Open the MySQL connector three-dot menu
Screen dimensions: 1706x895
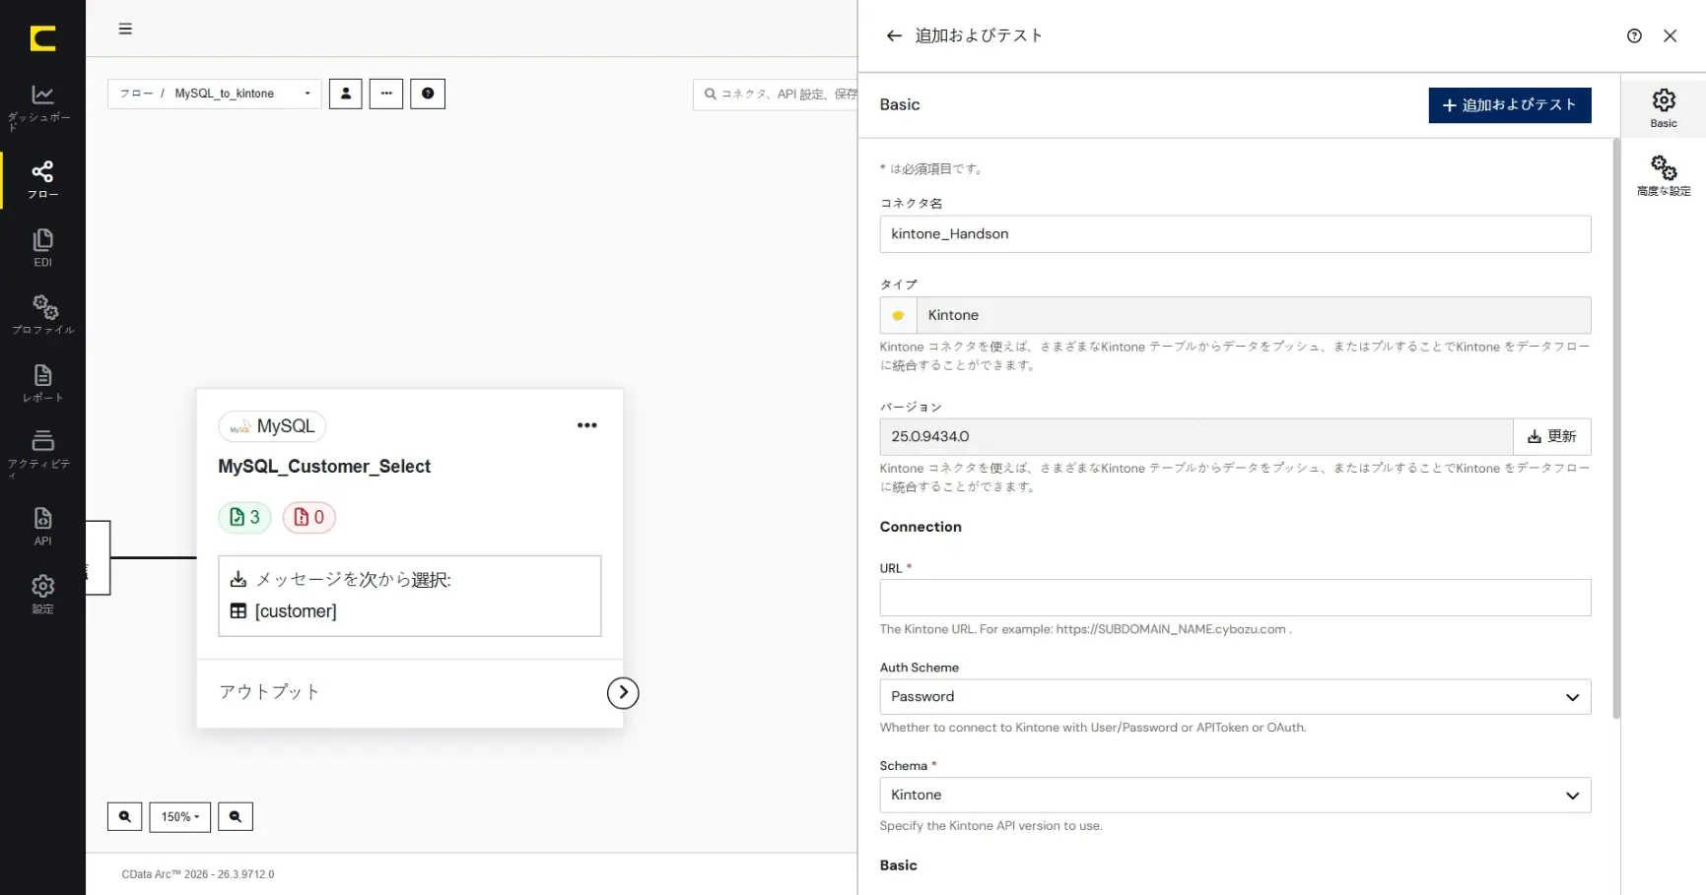coord(587,425)
